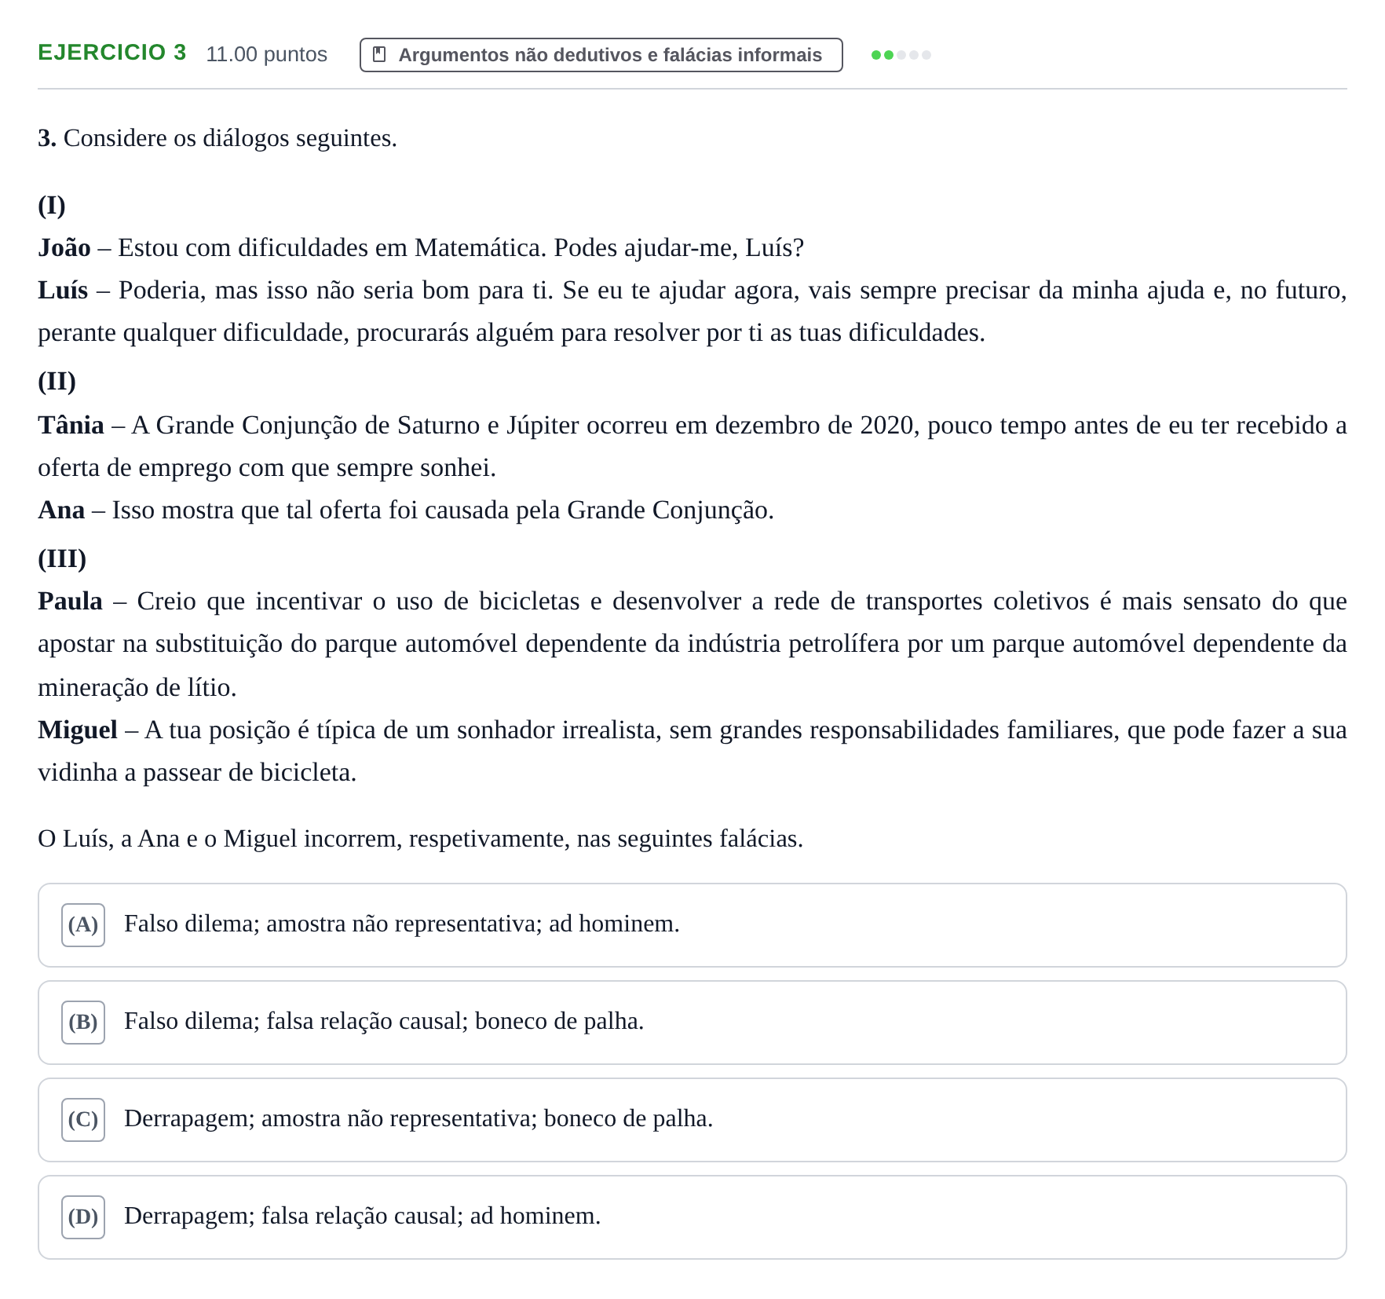Click the sentence 'Considere os diálogos seguintes.'
The height and width of the screenshot is (1299, 1385).
(230, 138)
